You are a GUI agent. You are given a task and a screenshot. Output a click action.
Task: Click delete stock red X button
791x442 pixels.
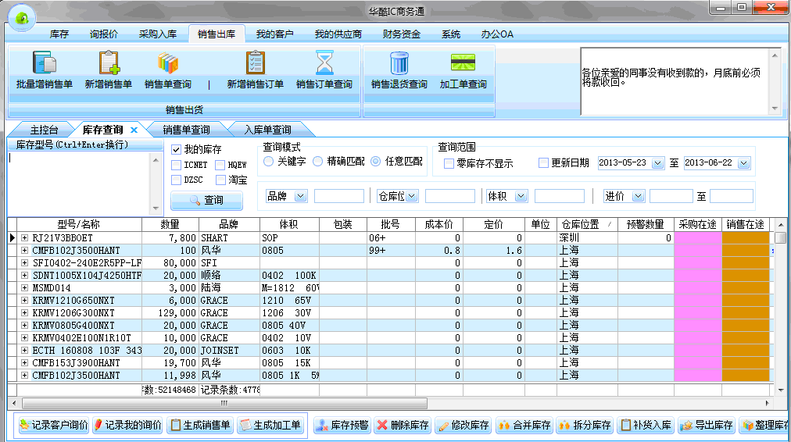[x=403, y=426]
